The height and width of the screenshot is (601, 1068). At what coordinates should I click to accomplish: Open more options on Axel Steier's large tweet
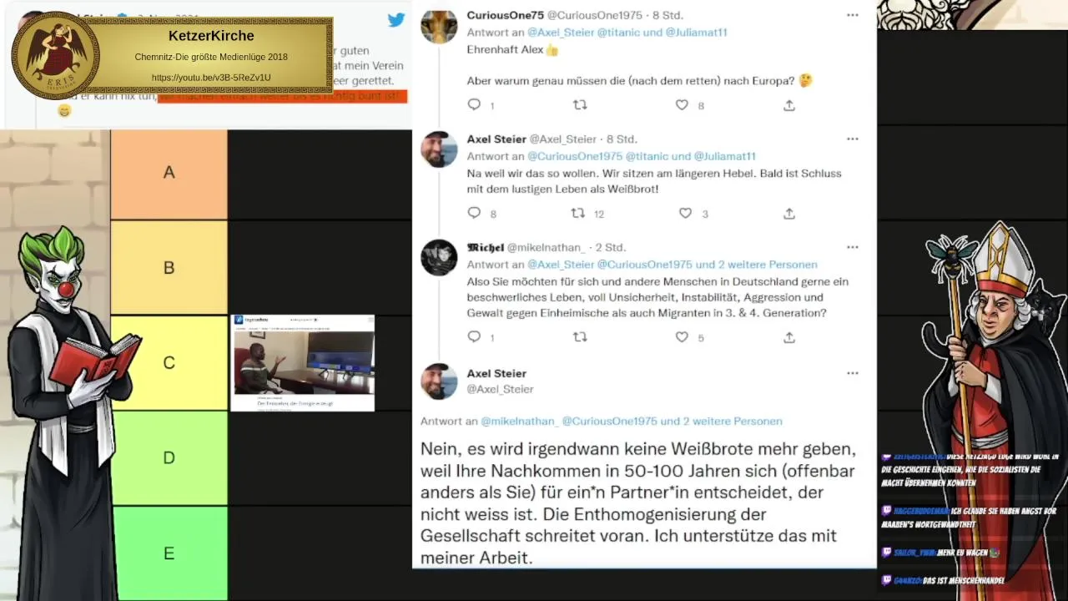pyautogui.click(x=852, y=373)
